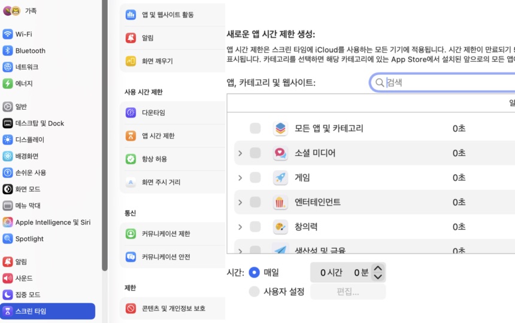
Task: Open 사운드 settings
Action: pos(17,278)
